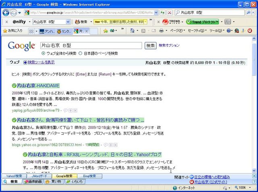This screenshot has width=258, height=192.
Task: Open 片山右京 (公式サイト) related link
Action: 210,182
